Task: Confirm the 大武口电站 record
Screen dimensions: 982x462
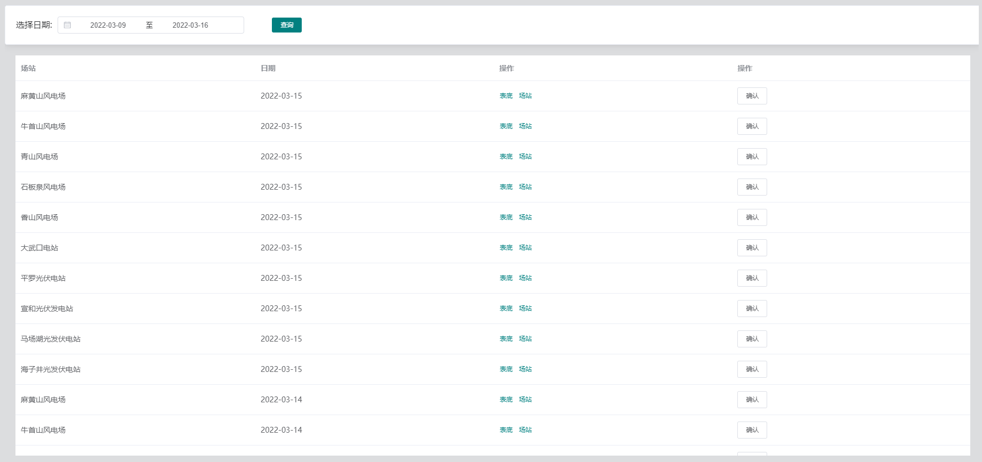Action: pos(752,248)
